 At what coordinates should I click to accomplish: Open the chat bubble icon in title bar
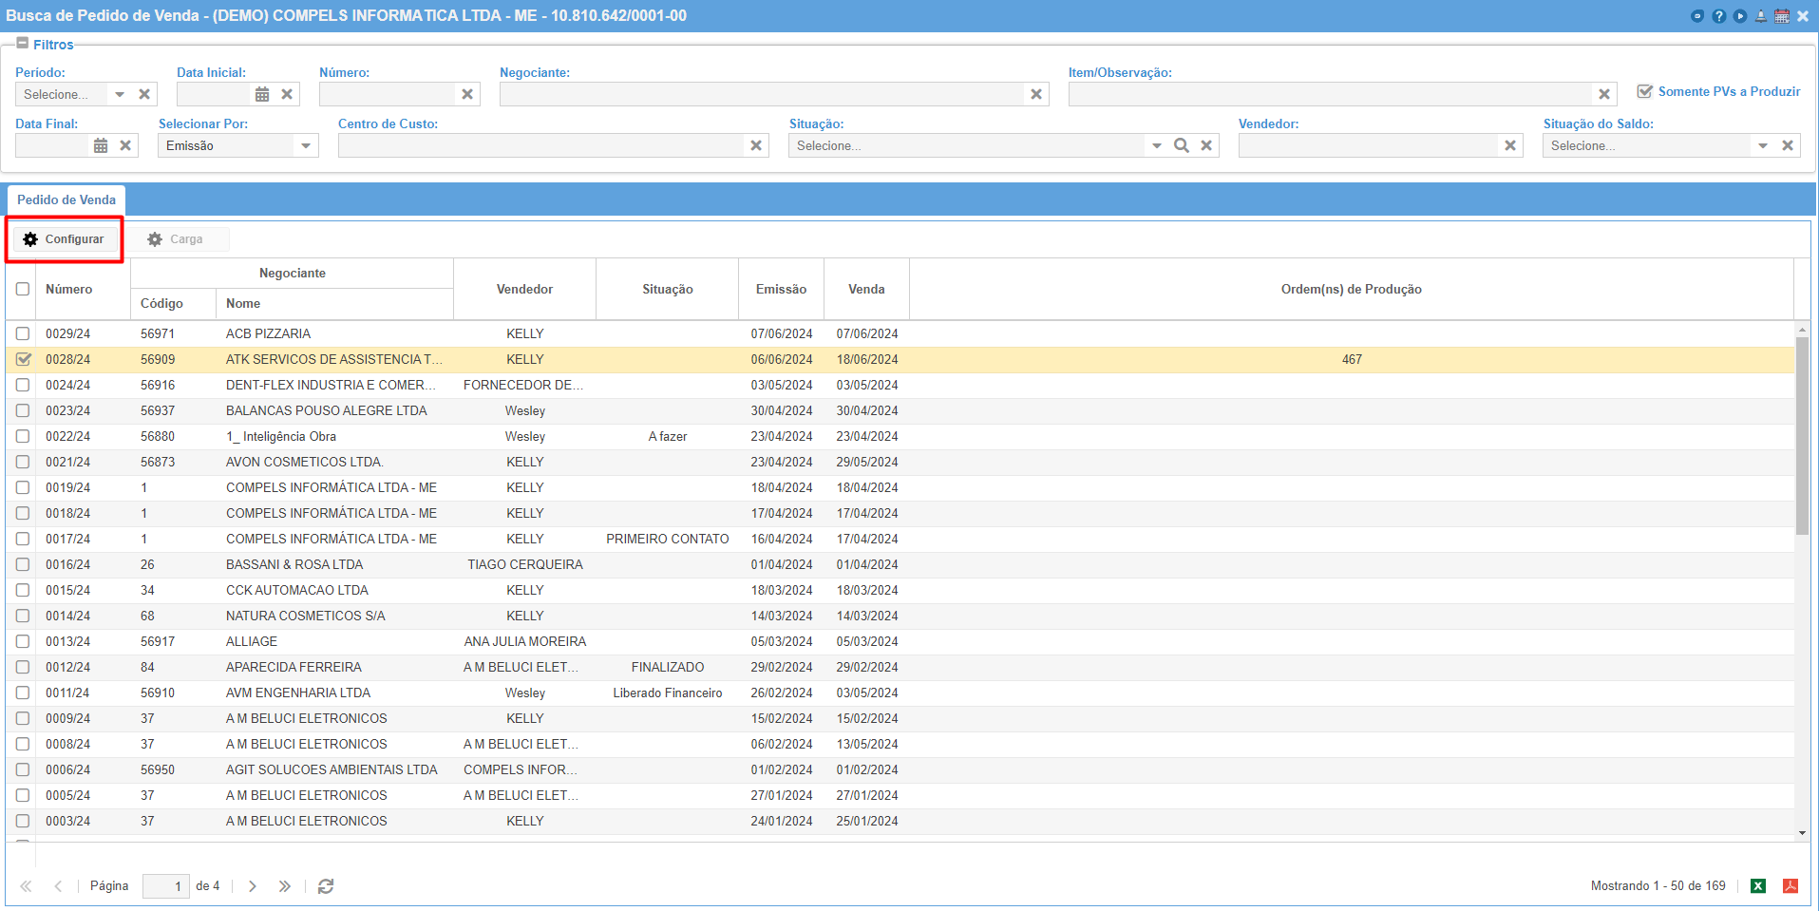[x=1697, y=16]
